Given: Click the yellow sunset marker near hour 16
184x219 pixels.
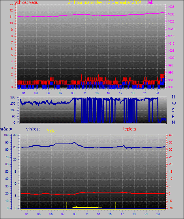Looking at the screenshot, I should click(x=116, y=206).
